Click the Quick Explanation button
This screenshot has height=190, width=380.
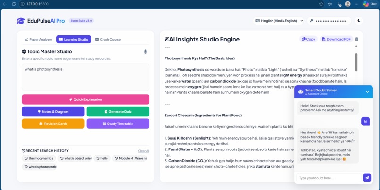tap(85, 99)
